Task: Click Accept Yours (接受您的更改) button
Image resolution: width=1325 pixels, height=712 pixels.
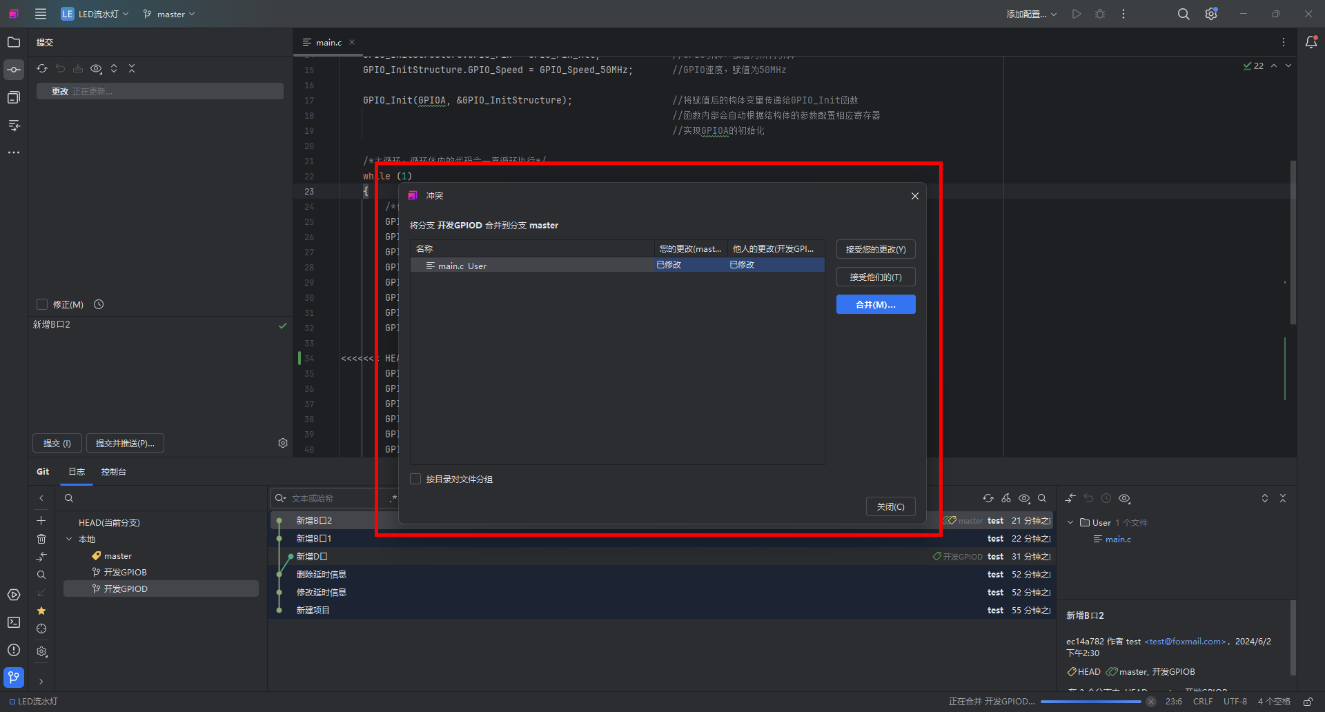Action: point(875,249)
